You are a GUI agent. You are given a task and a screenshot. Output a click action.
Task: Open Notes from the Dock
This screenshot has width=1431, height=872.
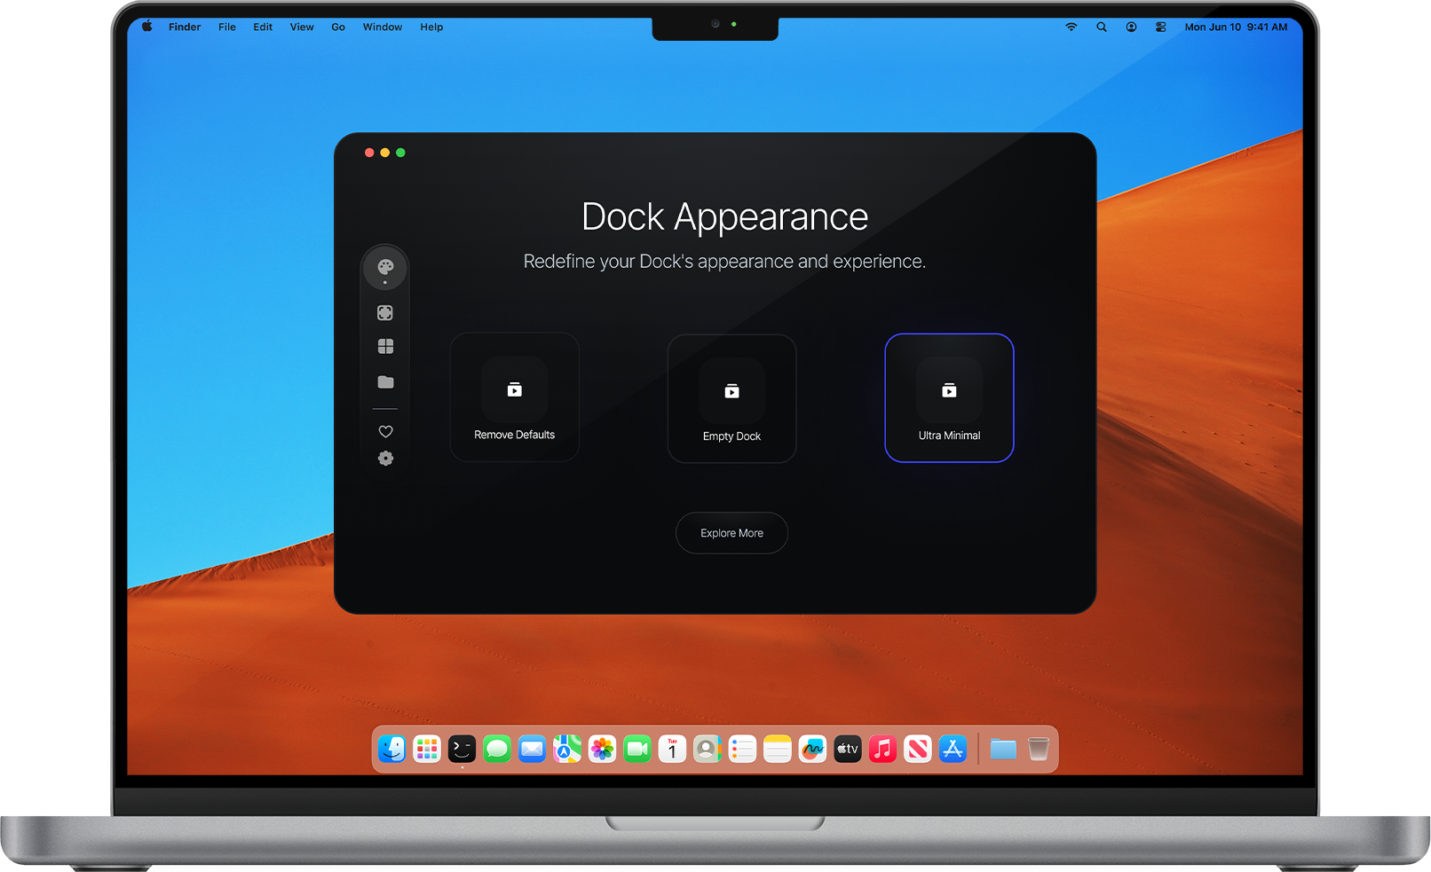(x=778, y=750)
